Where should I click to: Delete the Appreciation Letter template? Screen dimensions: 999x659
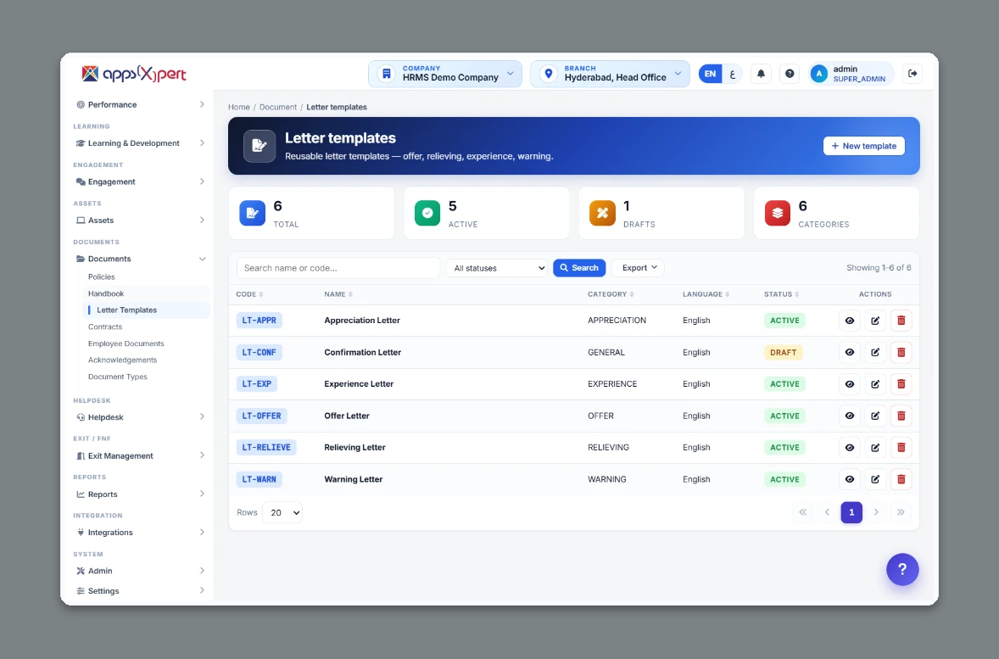[901, 321]
